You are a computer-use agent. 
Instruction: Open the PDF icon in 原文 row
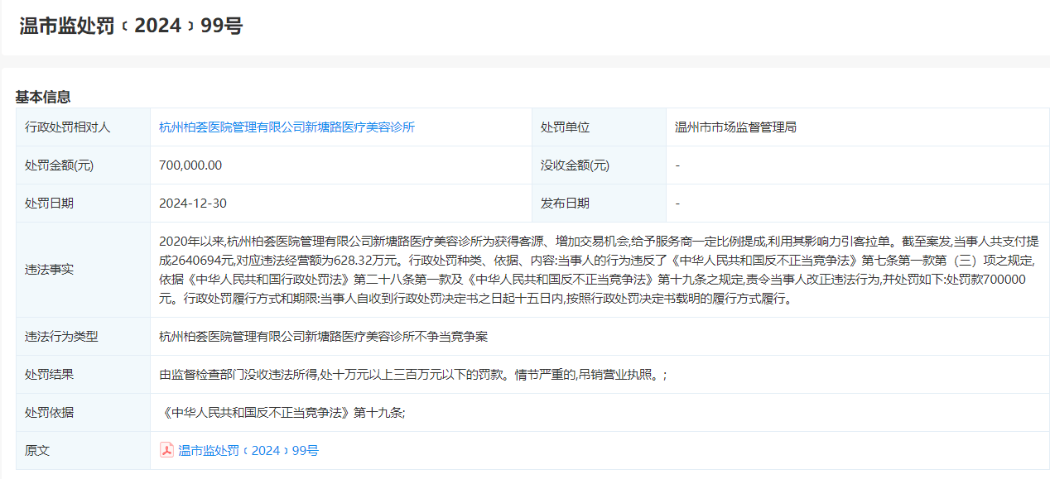click(x=166, y=450)
